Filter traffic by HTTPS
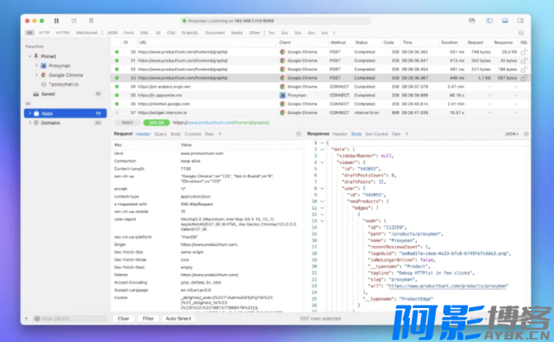 [x=63, y=33]
